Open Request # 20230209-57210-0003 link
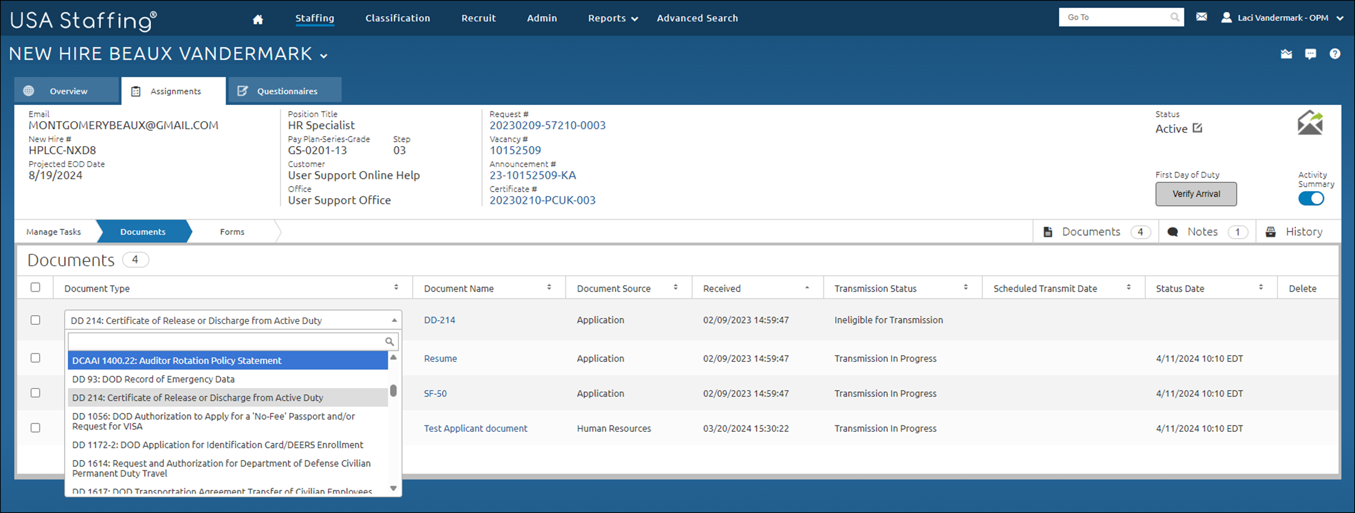The image size is (1355, 513). (547, 126)
